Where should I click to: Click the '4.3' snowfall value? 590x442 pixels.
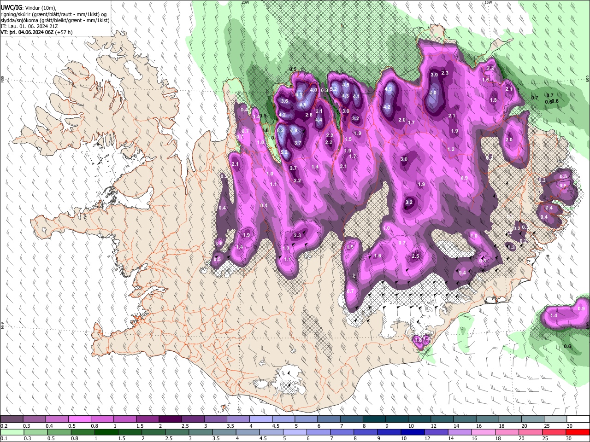[x=345, y=96]
